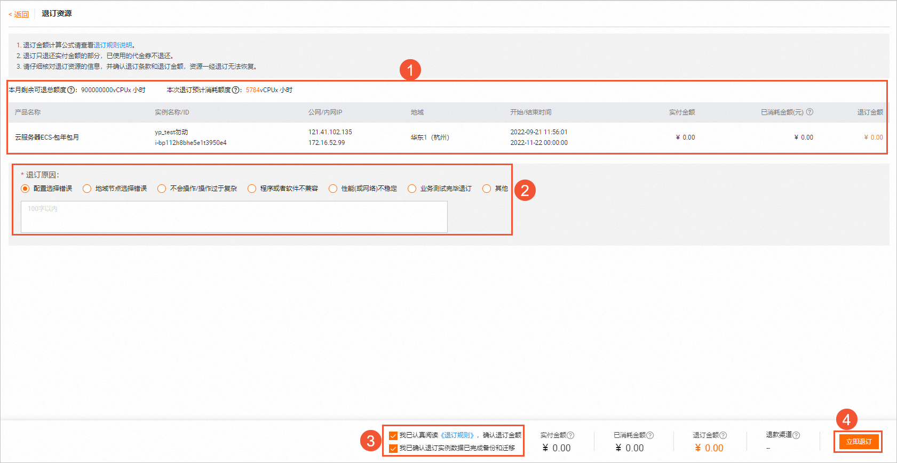Click the 退订金额 column header

coord(870,112)
